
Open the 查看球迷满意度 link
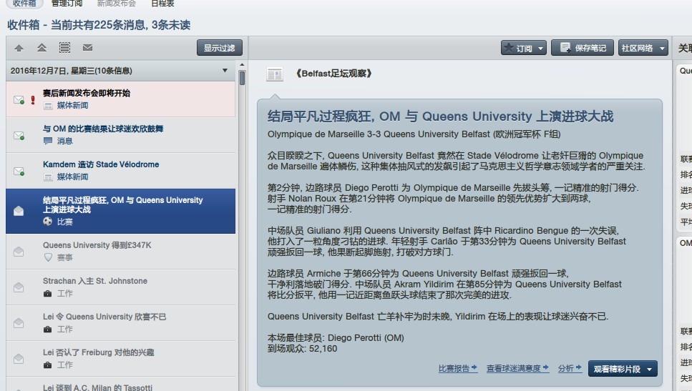coord(517,369)
